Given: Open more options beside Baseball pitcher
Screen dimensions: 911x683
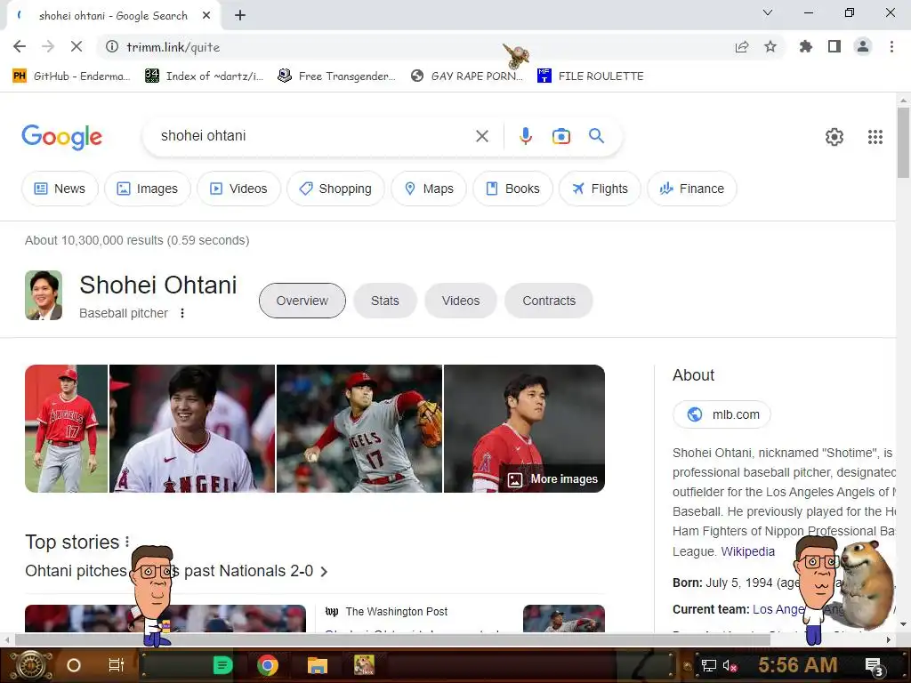Looking at the screenshot, I should (x=182, y=313).
